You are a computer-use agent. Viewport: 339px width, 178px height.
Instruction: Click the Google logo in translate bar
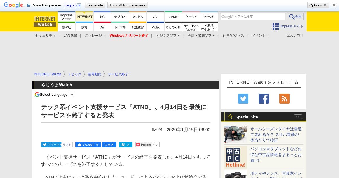tap(13, 5)
